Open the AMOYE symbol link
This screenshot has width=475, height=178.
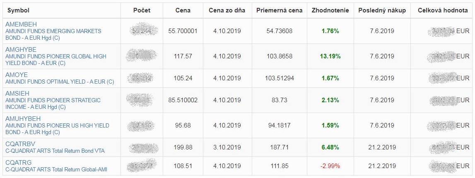click(x=17, y=75)
